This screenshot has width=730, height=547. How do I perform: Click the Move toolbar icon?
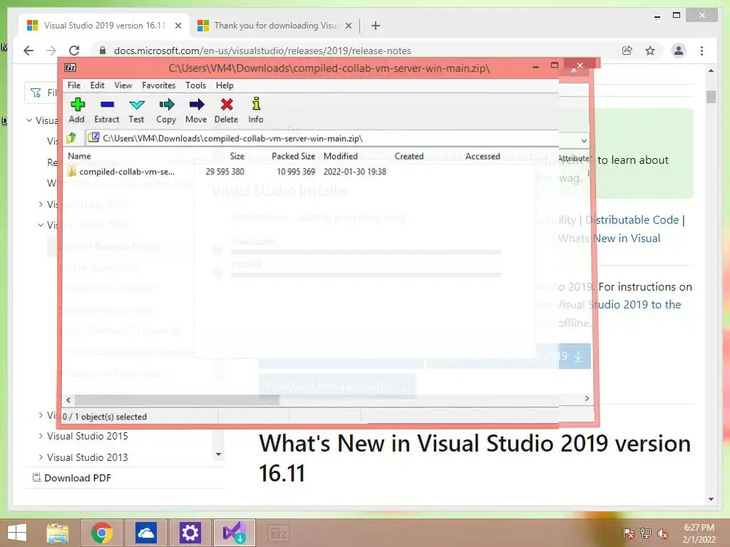pos(196,110)
